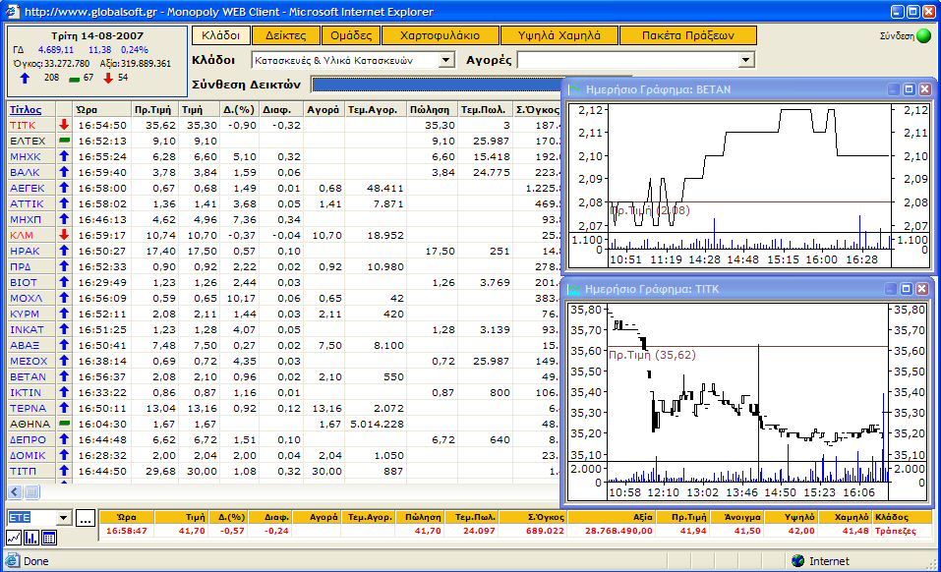Image resolution: width=941 pixels, height=572 pixels.
Task: Open the table view icon
Action: [x=49, y=538]
